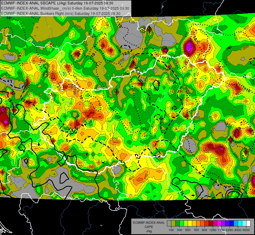Click the 700 legend scale value
255x235 pixels.
196,230
